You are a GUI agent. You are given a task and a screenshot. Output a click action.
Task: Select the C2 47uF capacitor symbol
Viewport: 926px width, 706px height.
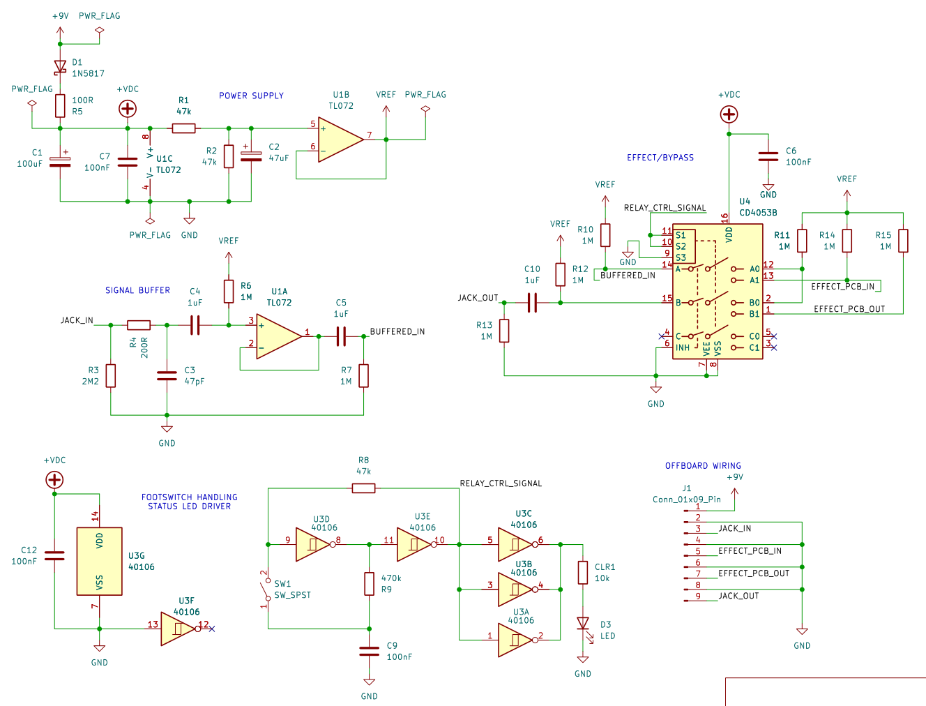point(251,156)
